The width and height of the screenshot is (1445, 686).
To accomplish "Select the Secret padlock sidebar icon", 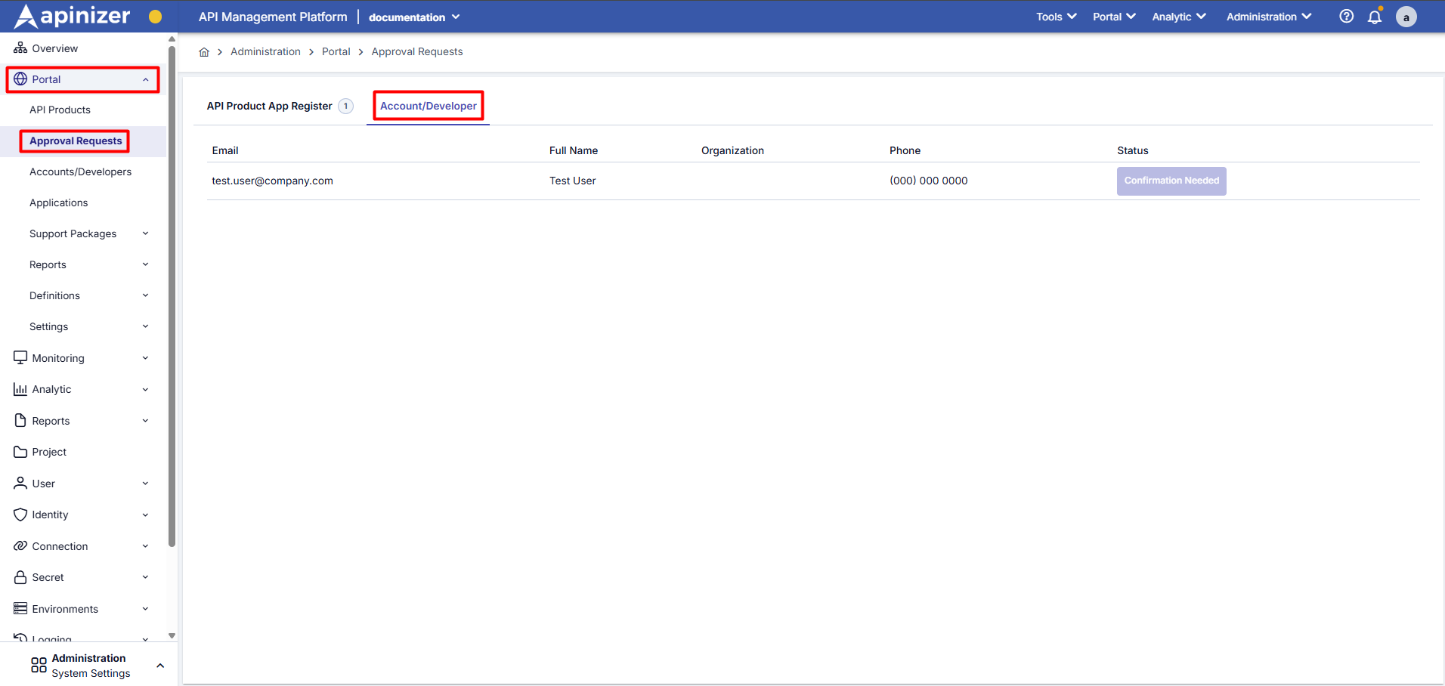I will pos(20,576).
